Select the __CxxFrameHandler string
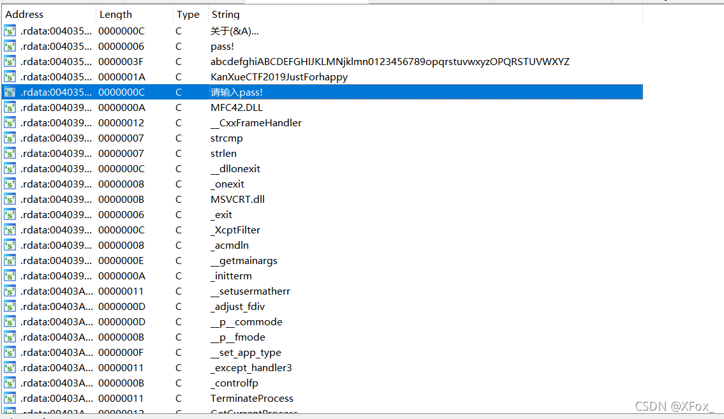 coord(256,122)
